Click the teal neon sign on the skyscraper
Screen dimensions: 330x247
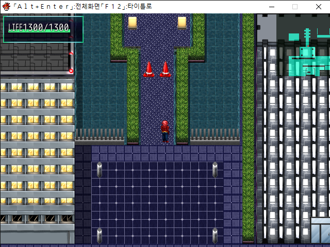309,52
